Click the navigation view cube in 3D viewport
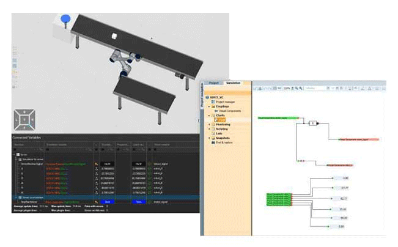This screenshot has height=247, width=398. 23,118
